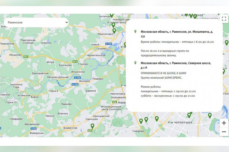229x152 pixels.
Task: Click the Время работы понедельник – пятница text
Action: [177, 42]
